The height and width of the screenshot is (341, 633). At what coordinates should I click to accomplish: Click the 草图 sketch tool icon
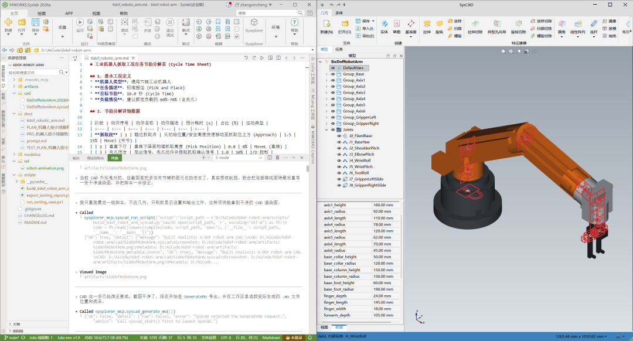point(396,24)
